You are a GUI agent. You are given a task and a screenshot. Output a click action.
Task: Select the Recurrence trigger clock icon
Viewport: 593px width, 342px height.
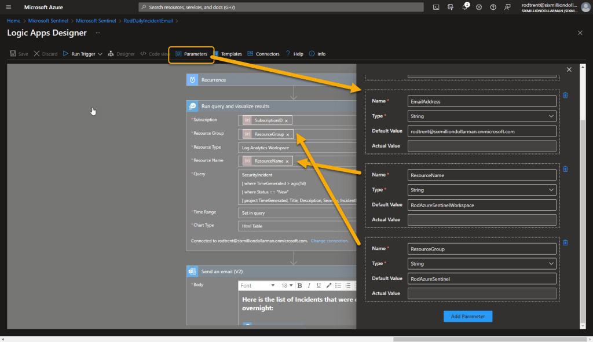[x=192, y=80]
